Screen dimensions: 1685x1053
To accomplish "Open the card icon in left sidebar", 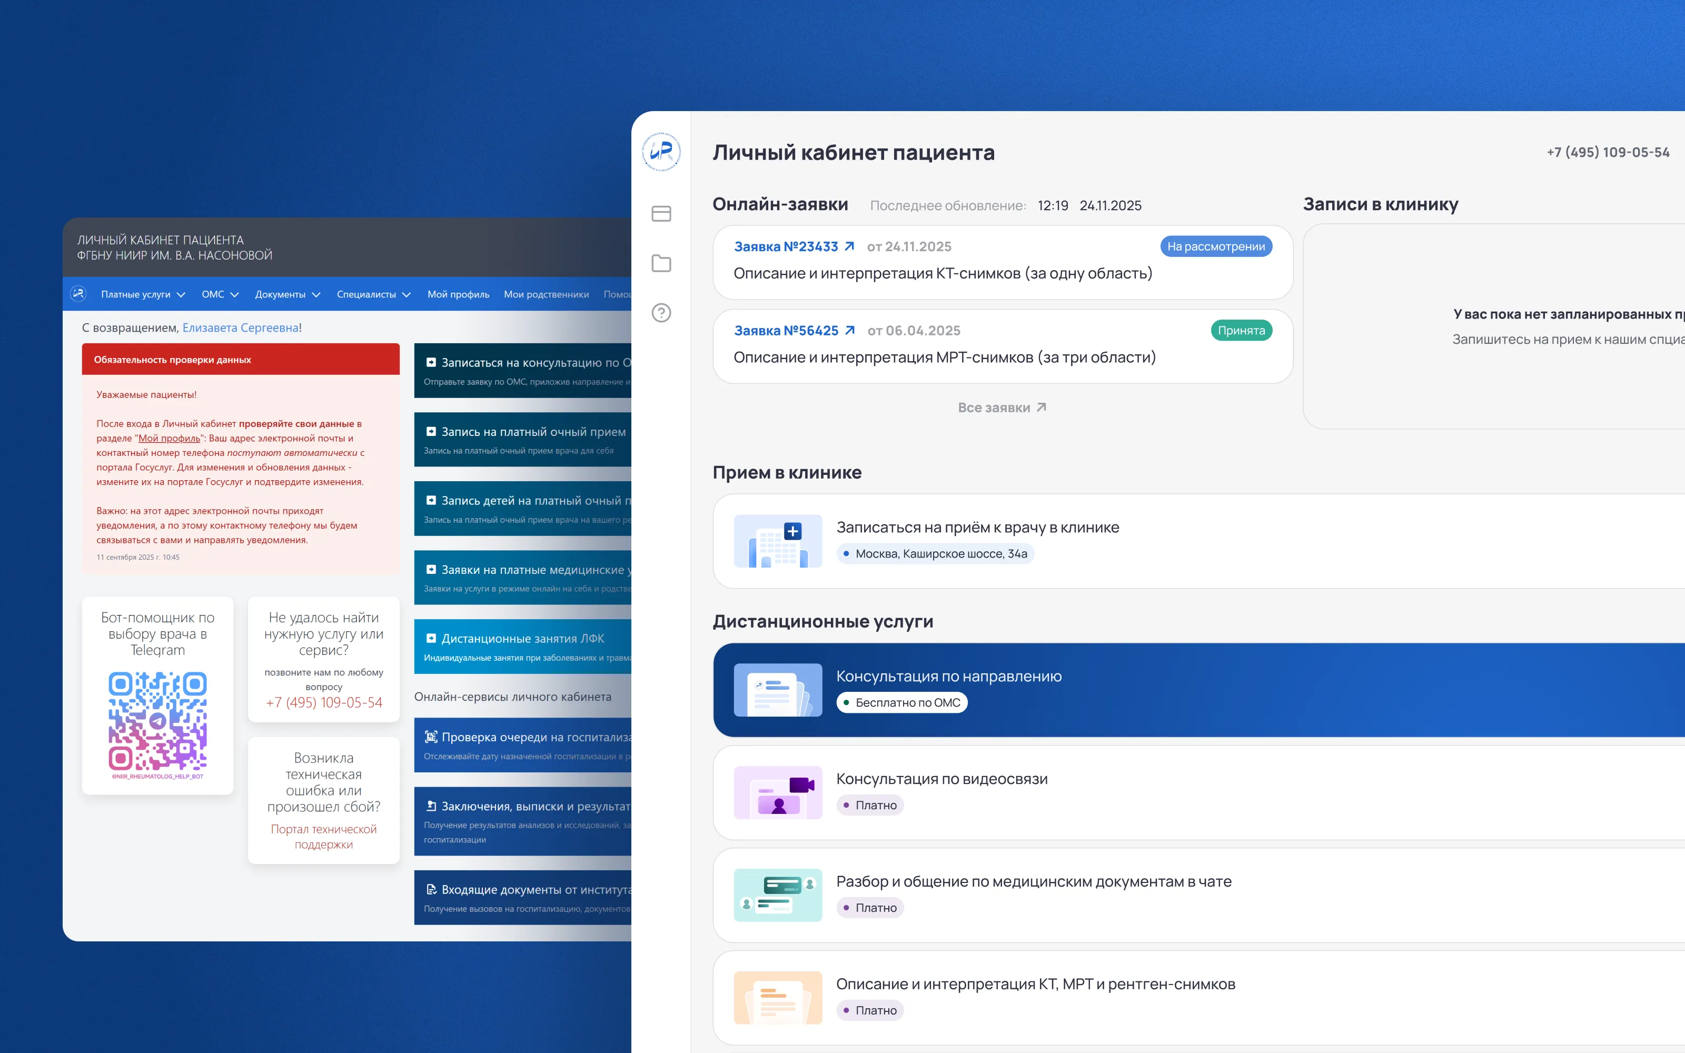I will 661,214.
